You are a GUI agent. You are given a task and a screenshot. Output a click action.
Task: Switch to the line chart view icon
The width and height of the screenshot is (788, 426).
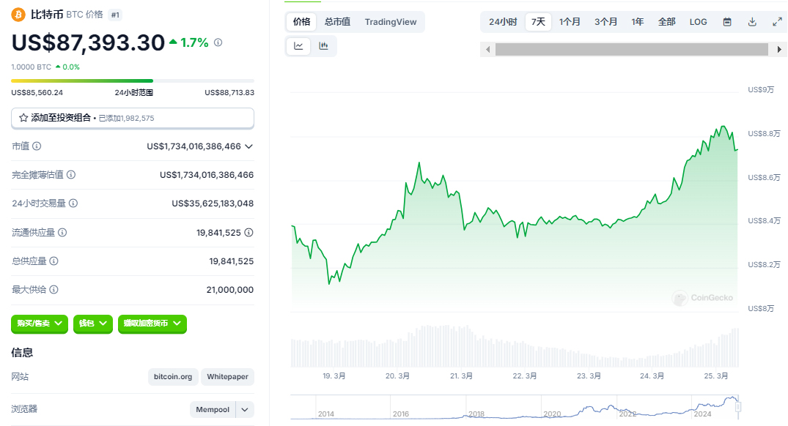pyautogui.click(x=298, y=46)
